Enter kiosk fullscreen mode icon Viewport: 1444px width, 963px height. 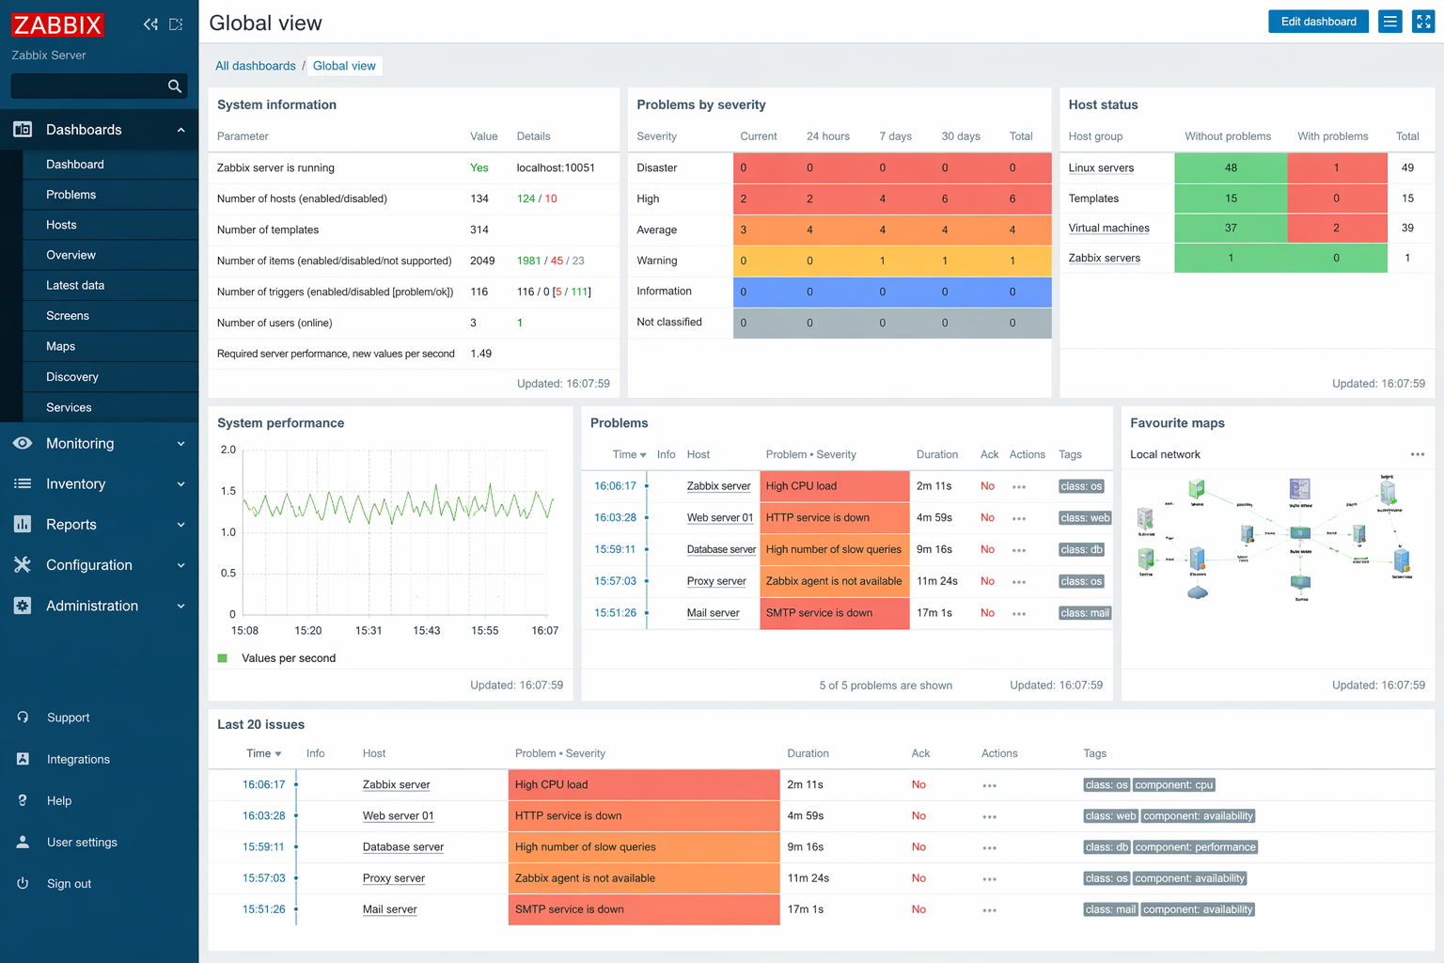click(x=1423, y=22)
